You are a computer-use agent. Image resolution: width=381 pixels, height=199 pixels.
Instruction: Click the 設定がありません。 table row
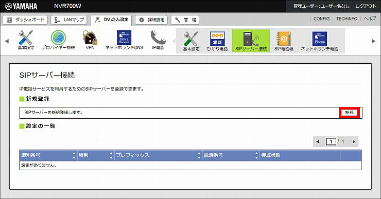point(190,166)
